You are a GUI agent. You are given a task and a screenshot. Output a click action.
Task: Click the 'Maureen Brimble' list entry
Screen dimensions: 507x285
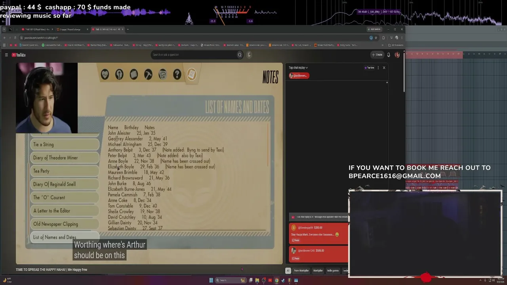(x=136, y=173)
